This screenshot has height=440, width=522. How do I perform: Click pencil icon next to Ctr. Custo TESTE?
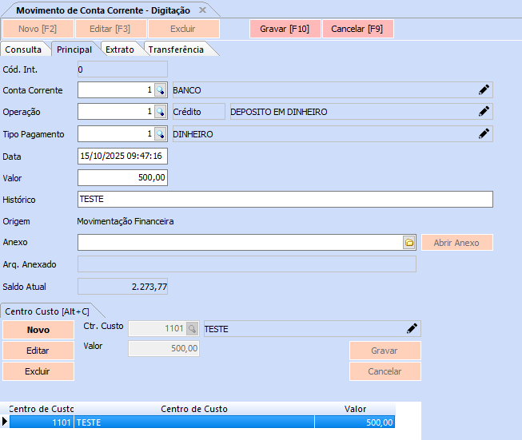point(412,328)
